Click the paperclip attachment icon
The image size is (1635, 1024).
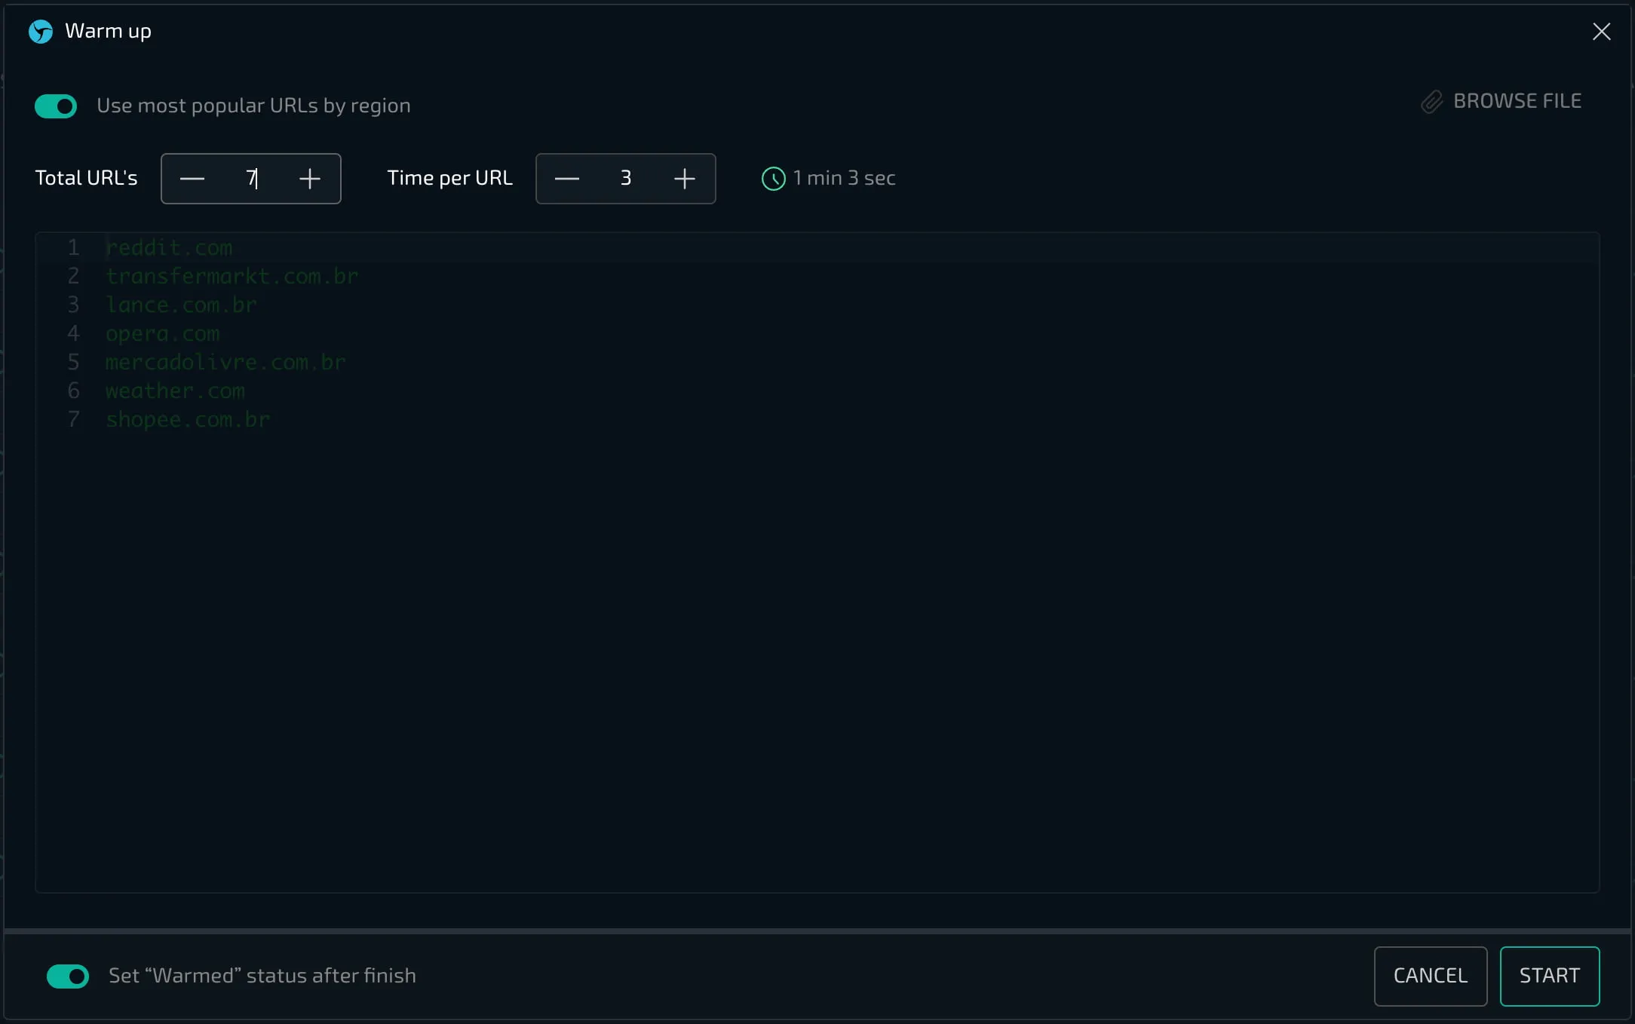coord(1431,102)
